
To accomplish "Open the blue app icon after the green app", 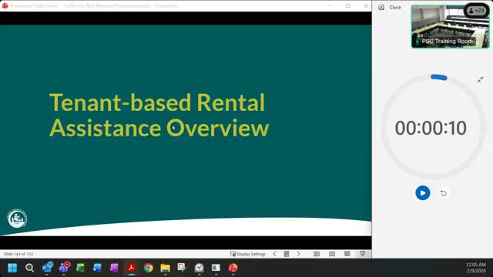I will click(97, 268).
